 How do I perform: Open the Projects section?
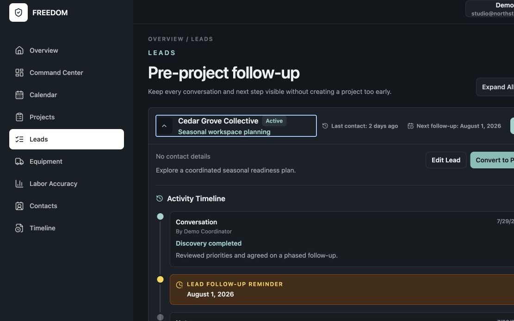(67, 117)
